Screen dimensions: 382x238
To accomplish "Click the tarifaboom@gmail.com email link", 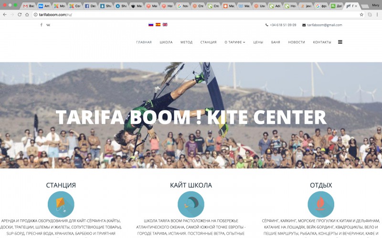I will [325, 25].
